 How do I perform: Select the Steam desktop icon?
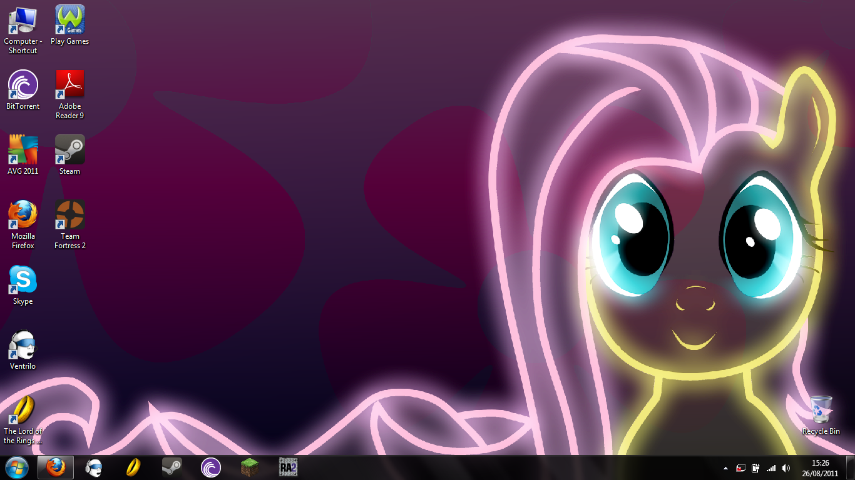70,155
